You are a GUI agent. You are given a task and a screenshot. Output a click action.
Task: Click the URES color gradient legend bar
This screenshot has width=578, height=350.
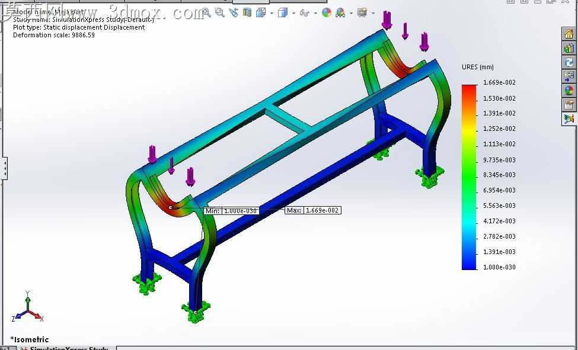pyautogui.click(x=469, y=177)
